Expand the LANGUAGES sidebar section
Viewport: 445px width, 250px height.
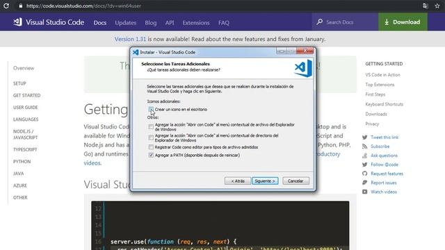tap(26, 119)
